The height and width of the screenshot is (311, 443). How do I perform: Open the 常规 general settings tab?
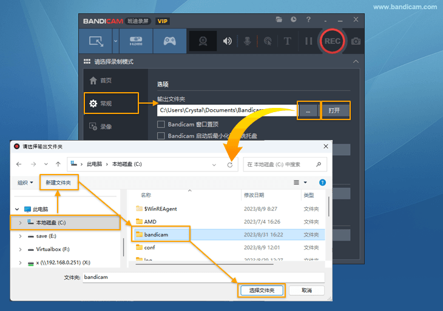[x=111, y=103]
